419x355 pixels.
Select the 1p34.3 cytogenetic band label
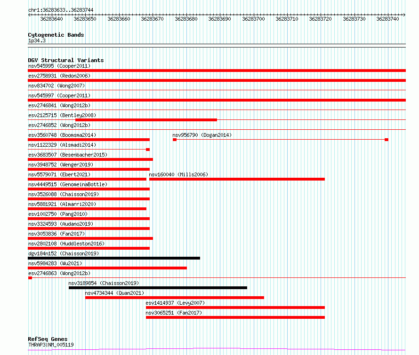[x=37, y=41]
